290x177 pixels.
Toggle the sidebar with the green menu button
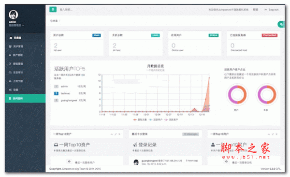pos(53,9)
